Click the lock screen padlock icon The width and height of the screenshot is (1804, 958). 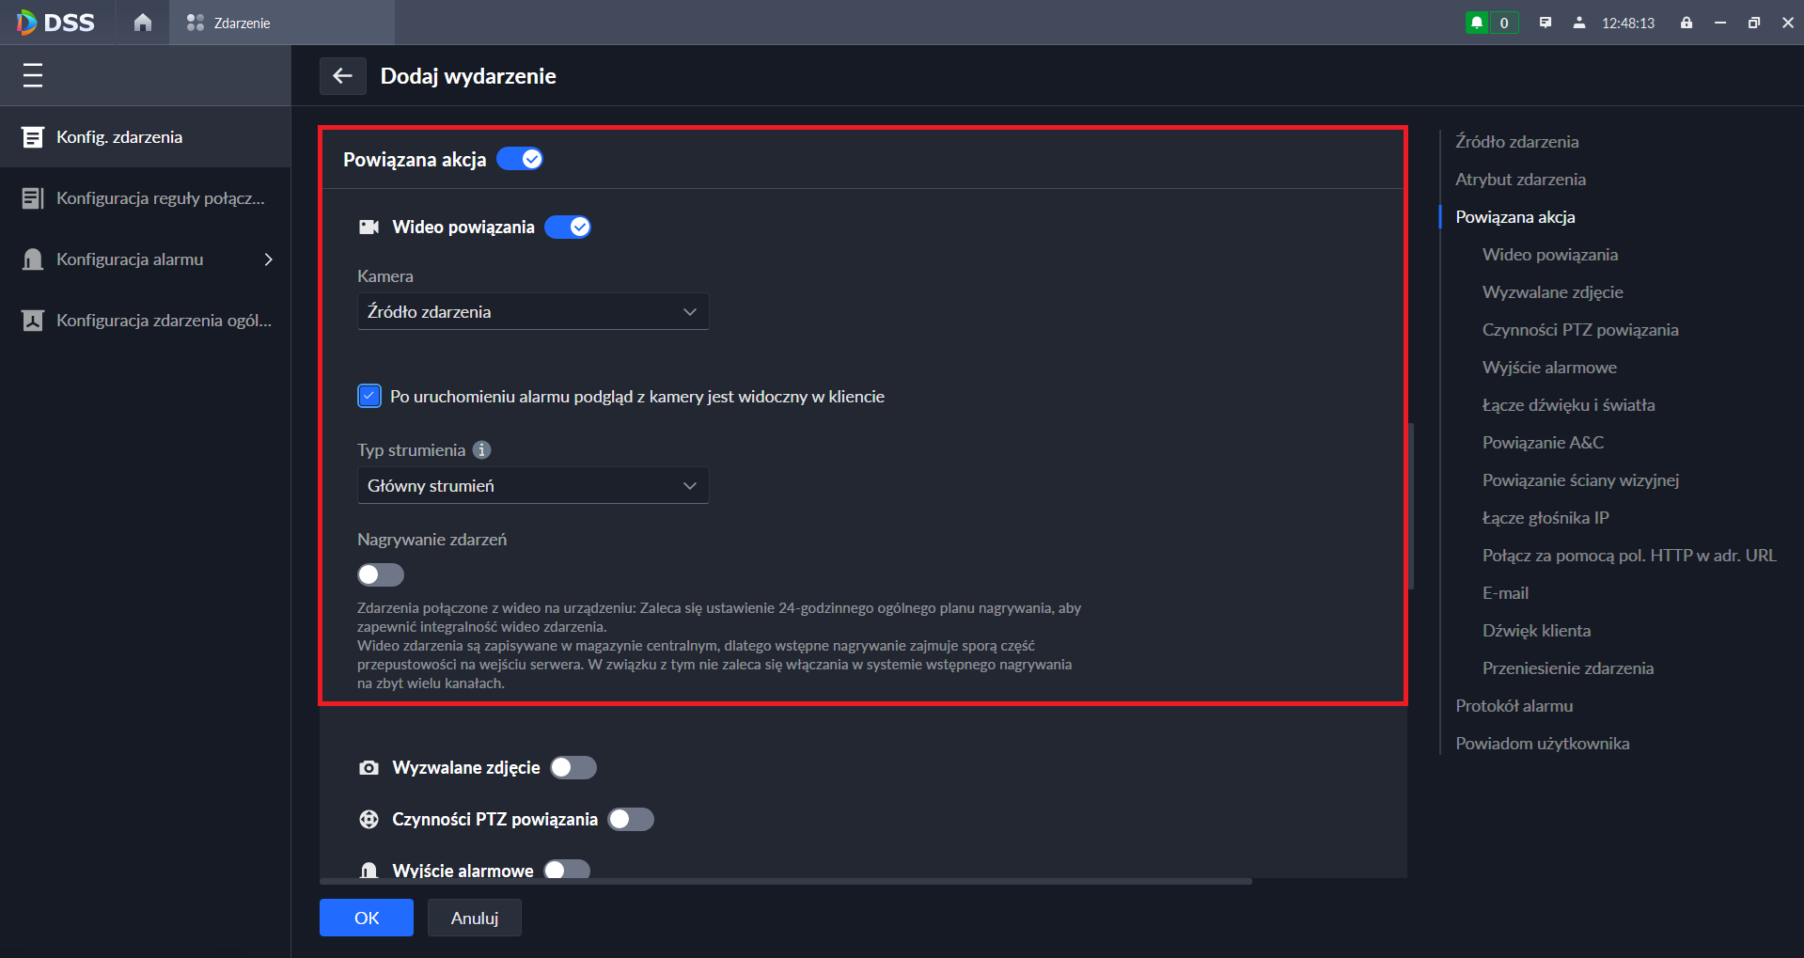pos(1686,23)
